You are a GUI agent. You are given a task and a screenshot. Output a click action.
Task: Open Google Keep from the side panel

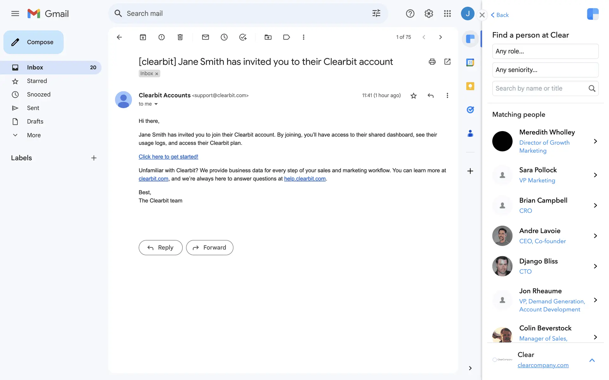click(x=470, y=86)
